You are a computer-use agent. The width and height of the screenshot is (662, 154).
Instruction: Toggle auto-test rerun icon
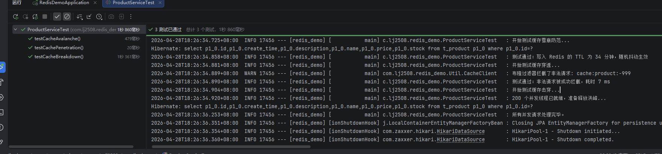coord(35,17)
